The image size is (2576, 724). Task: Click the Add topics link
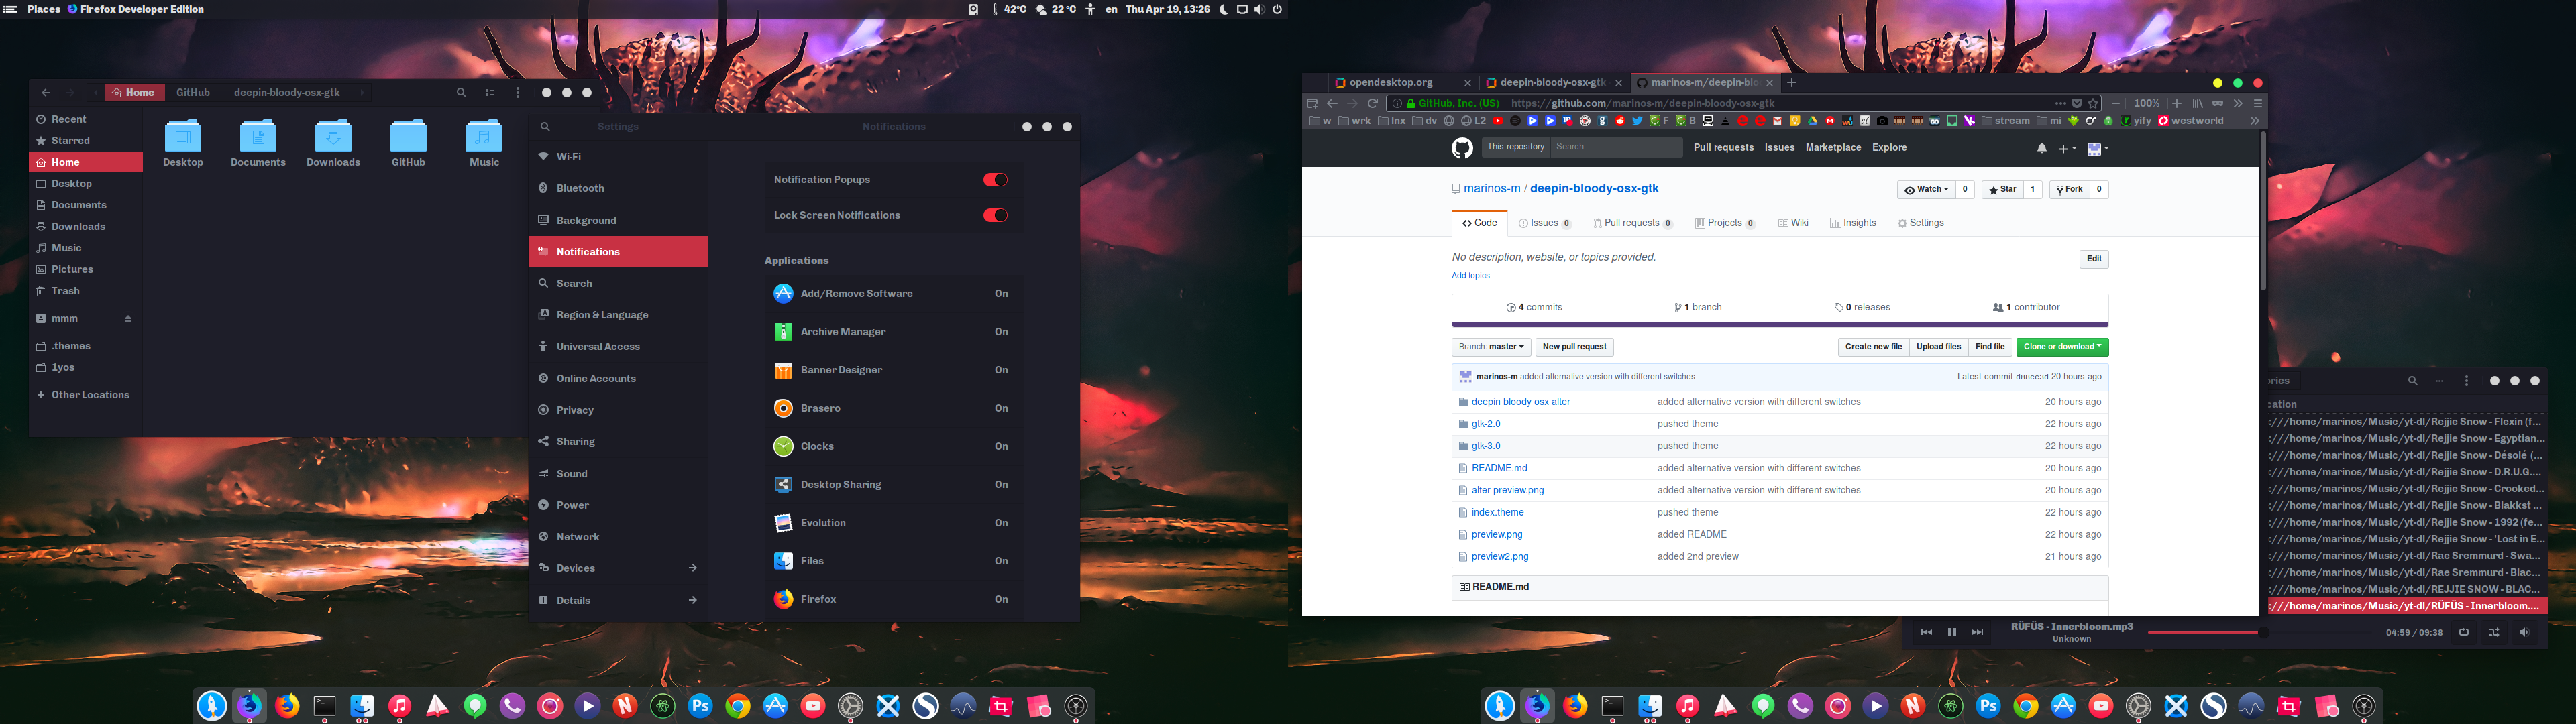point(1470,275)
